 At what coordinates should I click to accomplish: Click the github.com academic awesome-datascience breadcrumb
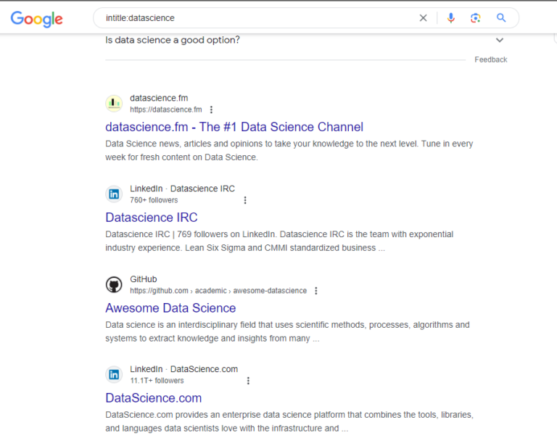click(218, 291)
